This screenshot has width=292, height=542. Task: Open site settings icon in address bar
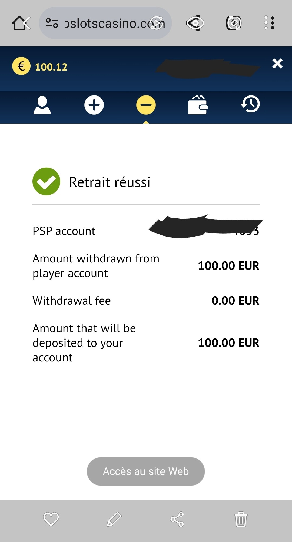(x=52, y=23)
